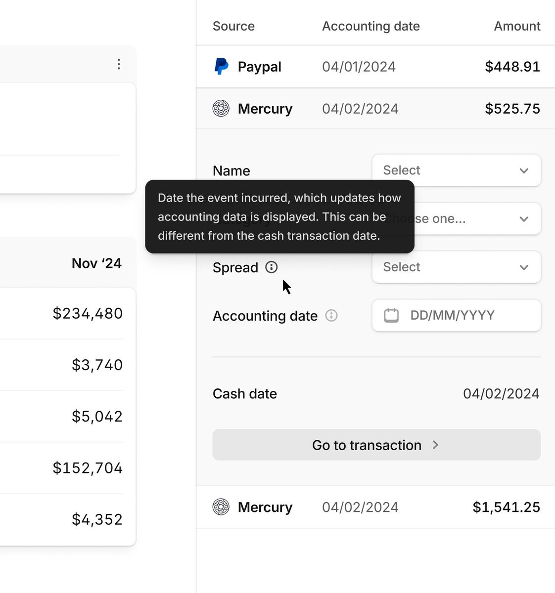Screen dimensions: 555x593
Task: Open the calendar icon in the date field
Action: pos(391,315)
